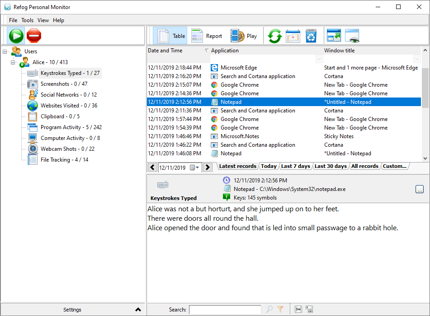Select Google Chrome record at 2:15:07 PM
430x316 pixels.
(x=284, y=85)
